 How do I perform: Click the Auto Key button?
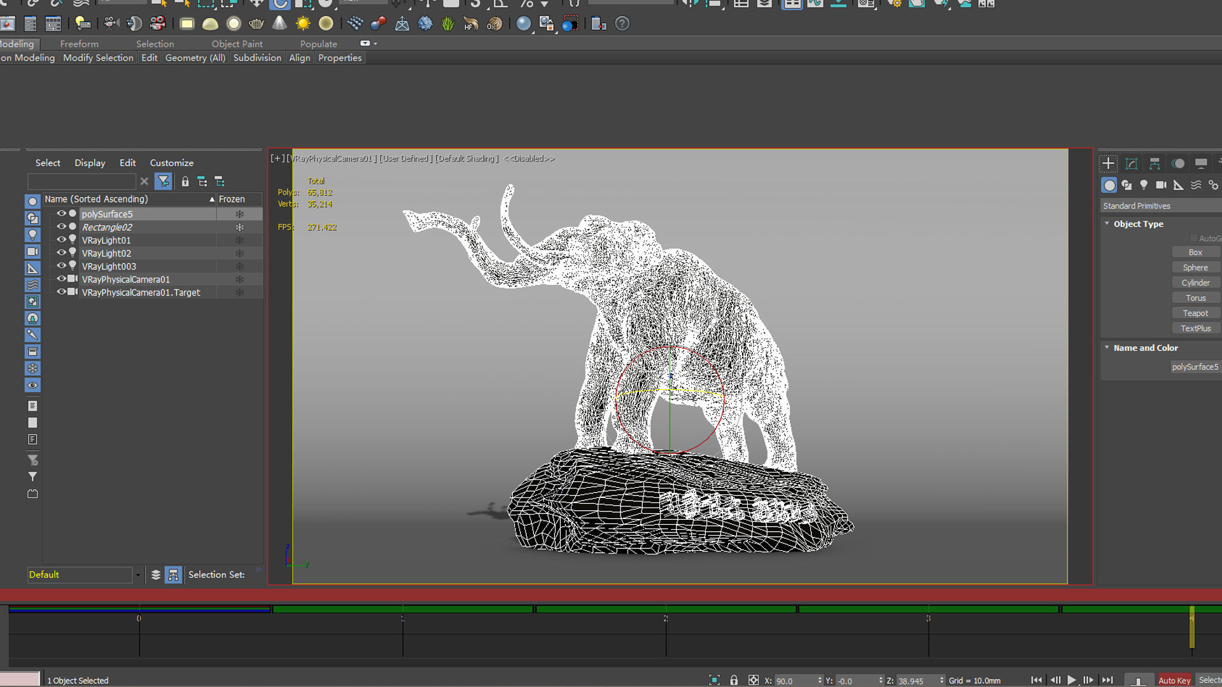pos(1174,680)
